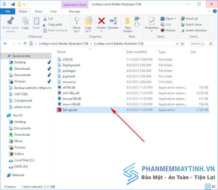Click History in Open group
The width and height of the screenshot is (218, 190).
click(168, 30)
